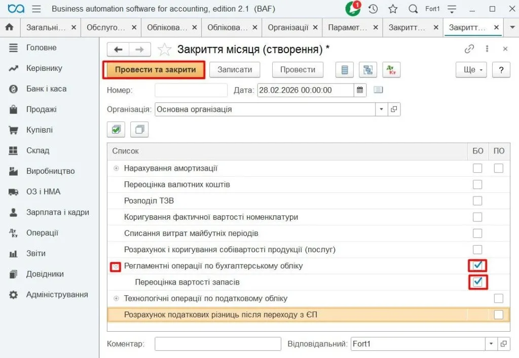
Task: Enable Списання витрат майбутніх періодів checkbox
Action: [477, 233]
